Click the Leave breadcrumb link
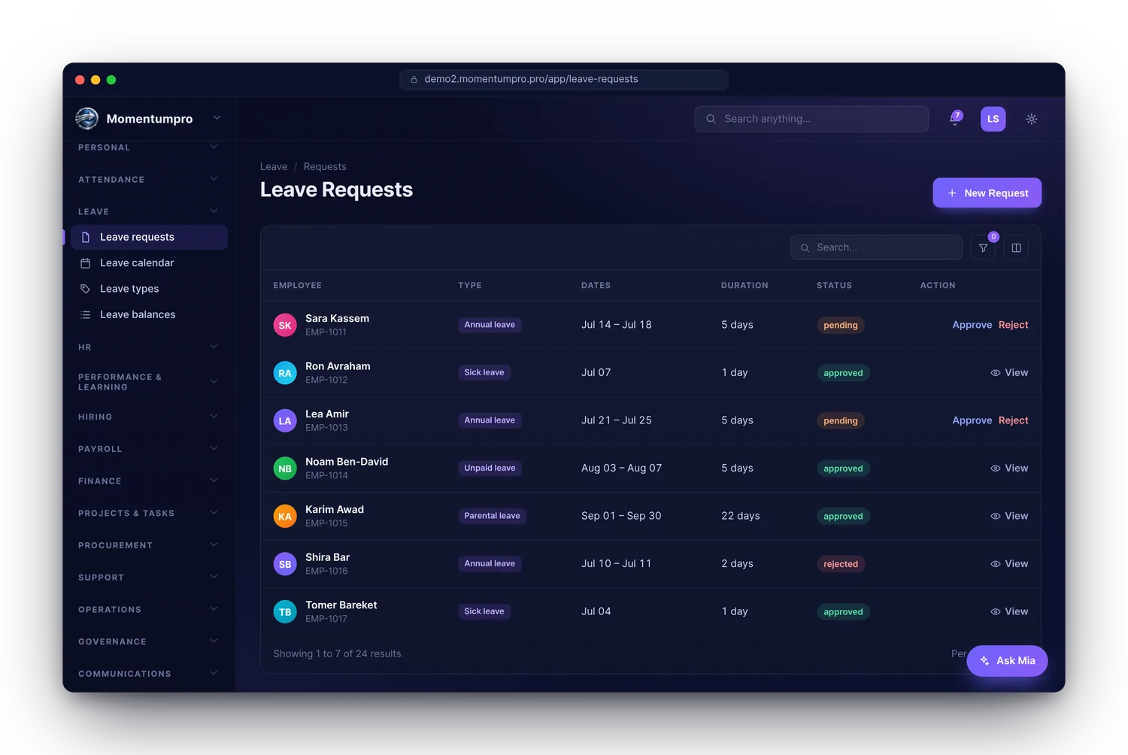This screenshot has height=755, width=1128. pyautogui.click(x=274, y=167)
